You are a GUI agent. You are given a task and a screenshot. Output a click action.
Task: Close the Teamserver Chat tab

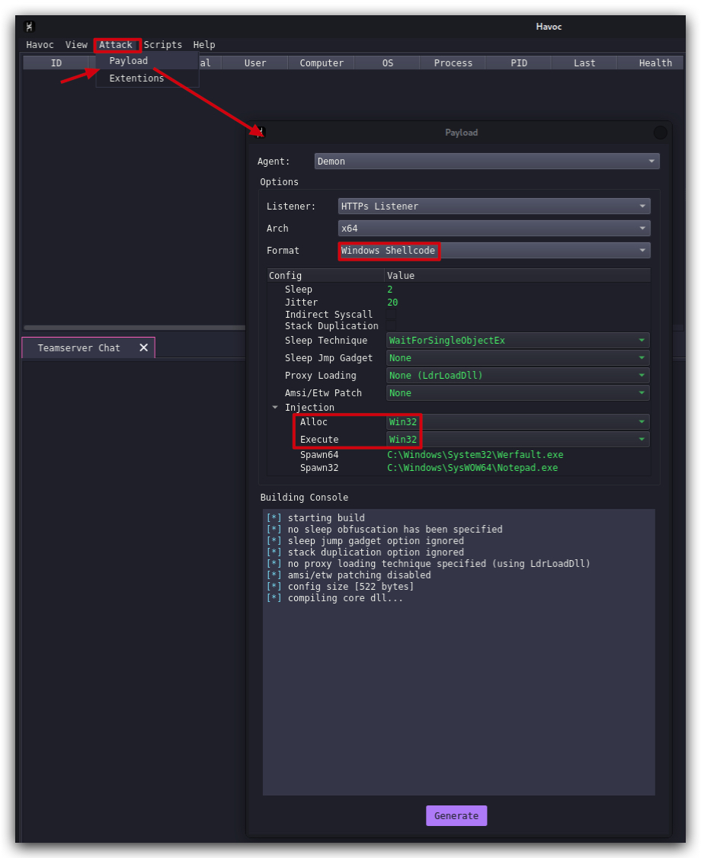pyautogui.click(x=144, y=347)
